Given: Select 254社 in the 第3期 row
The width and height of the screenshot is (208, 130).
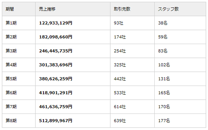Looking at the screenshot, I should tap(120, 51).
